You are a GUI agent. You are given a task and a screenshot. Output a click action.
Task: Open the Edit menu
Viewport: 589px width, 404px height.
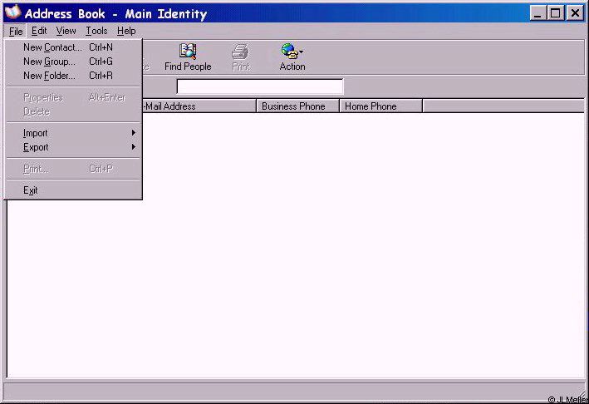point(39,31)
